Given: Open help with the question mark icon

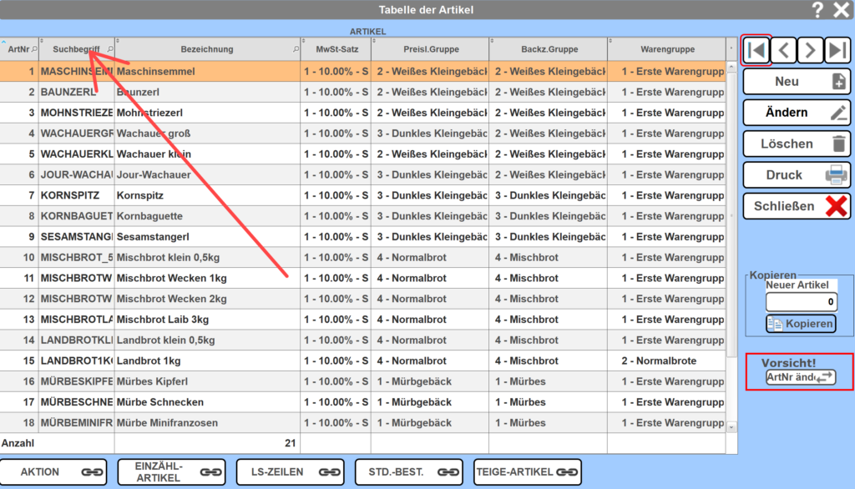Looking at the screenshot, I should coord(817,10).
